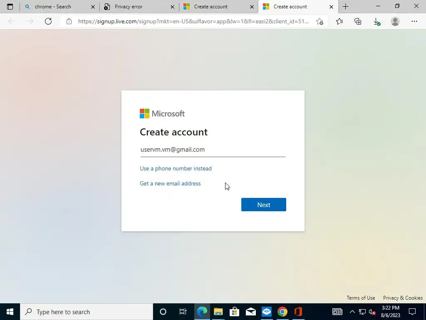
Task: View site information lock icon
Action: click(x=69, y=21)
